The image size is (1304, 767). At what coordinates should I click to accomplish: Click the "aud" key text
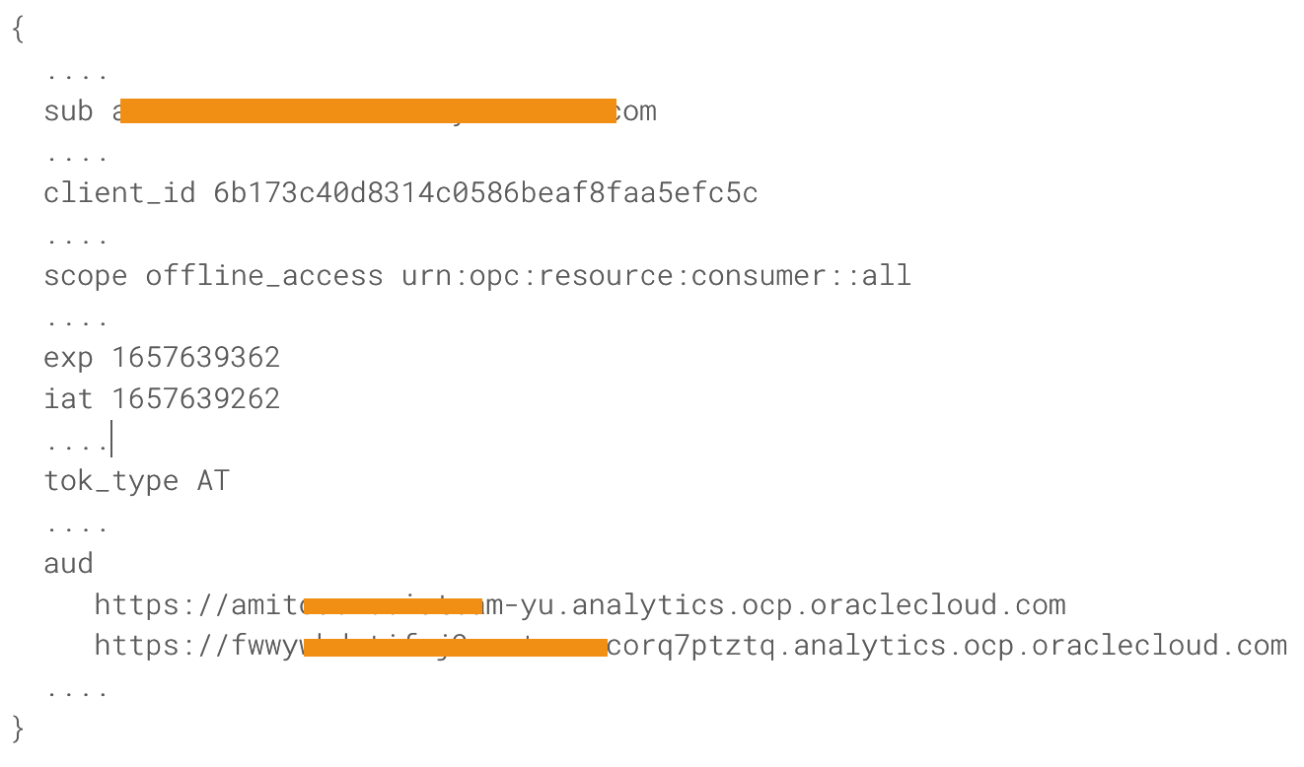[68, 563]
